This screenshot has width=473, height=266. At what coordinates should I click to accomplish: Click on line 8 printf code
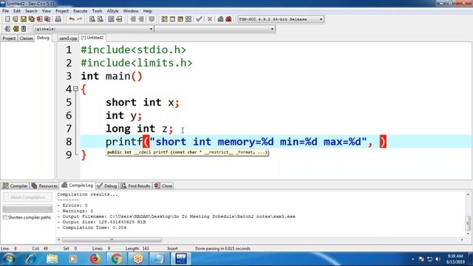click(246, 142)
